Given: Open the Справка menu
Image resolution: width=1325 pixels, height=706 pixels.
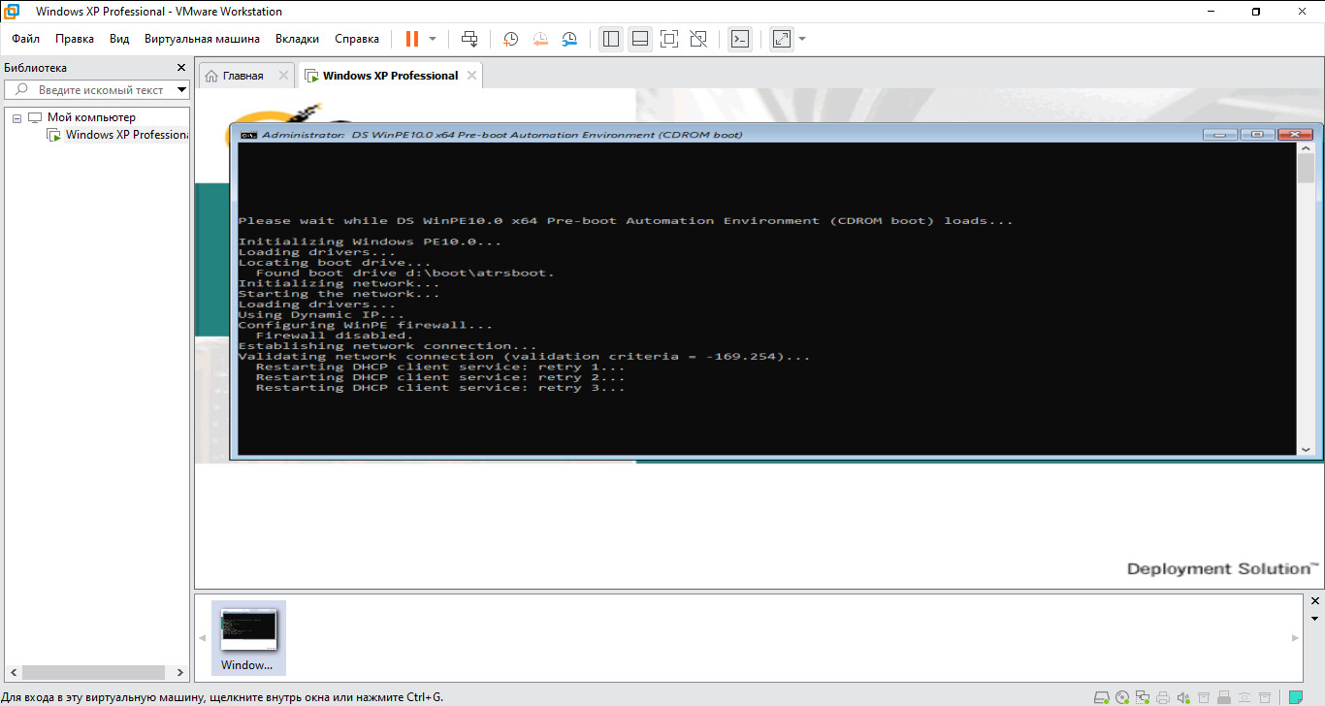Looking at the screenshot, I should pyautogui.click(x=357, y=39).
